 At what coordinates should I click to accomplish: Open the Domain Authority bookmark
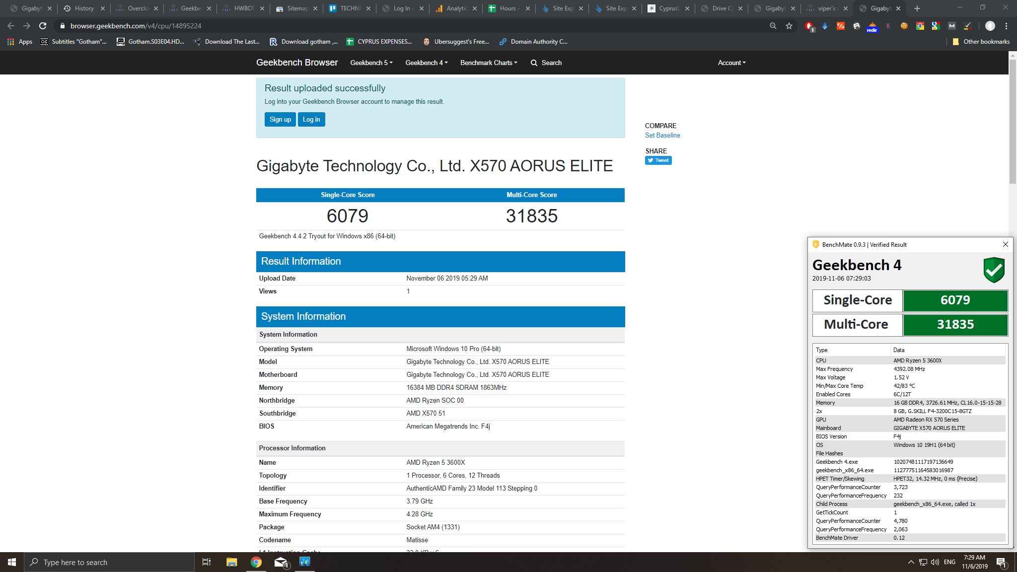(533, 42)
